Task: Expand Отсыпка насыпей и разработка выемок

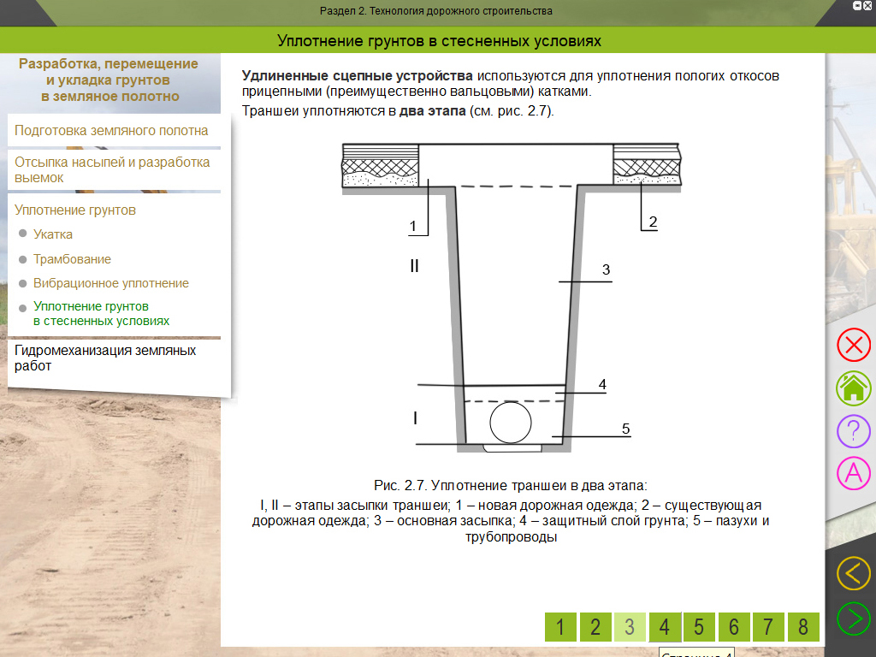Action: (111, 169)
